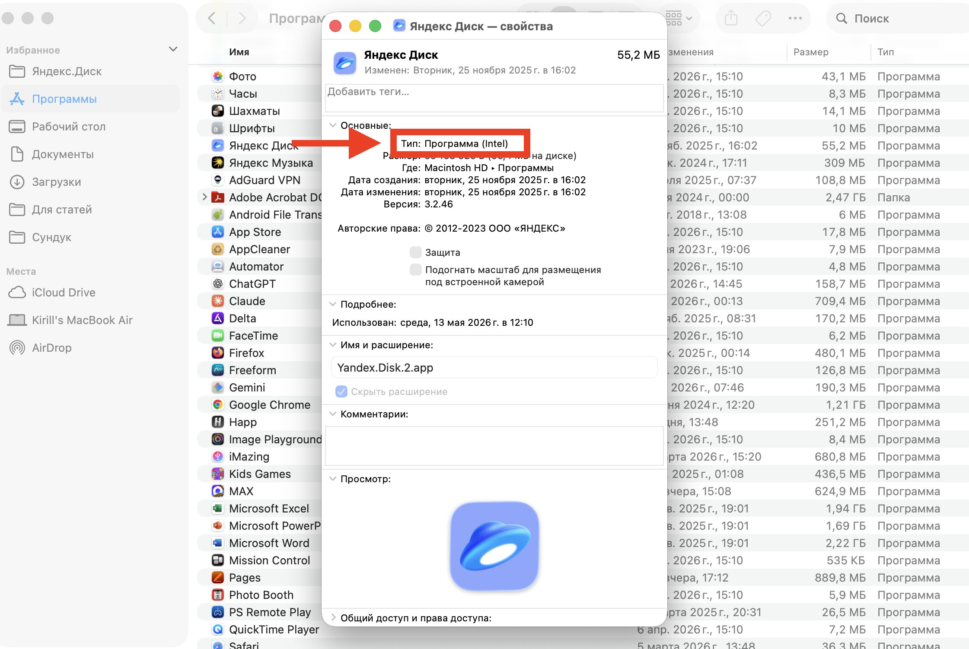Viewport: 969px width, 649px height.
Task: Click the Google Chrome app icon
Action: coord(218,405)
